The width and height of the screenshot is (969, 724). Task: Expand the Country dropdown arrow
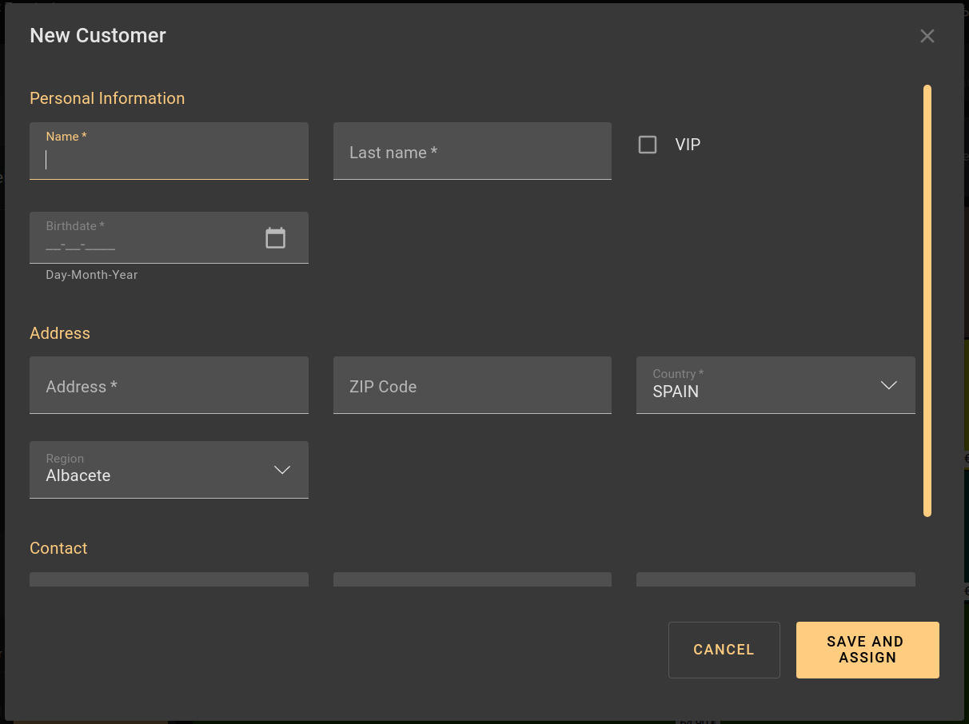coord(888,385)
